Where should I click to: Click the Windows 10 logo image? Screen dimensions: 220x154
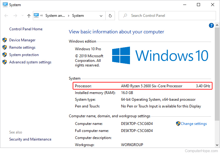(x=160, y=55)
